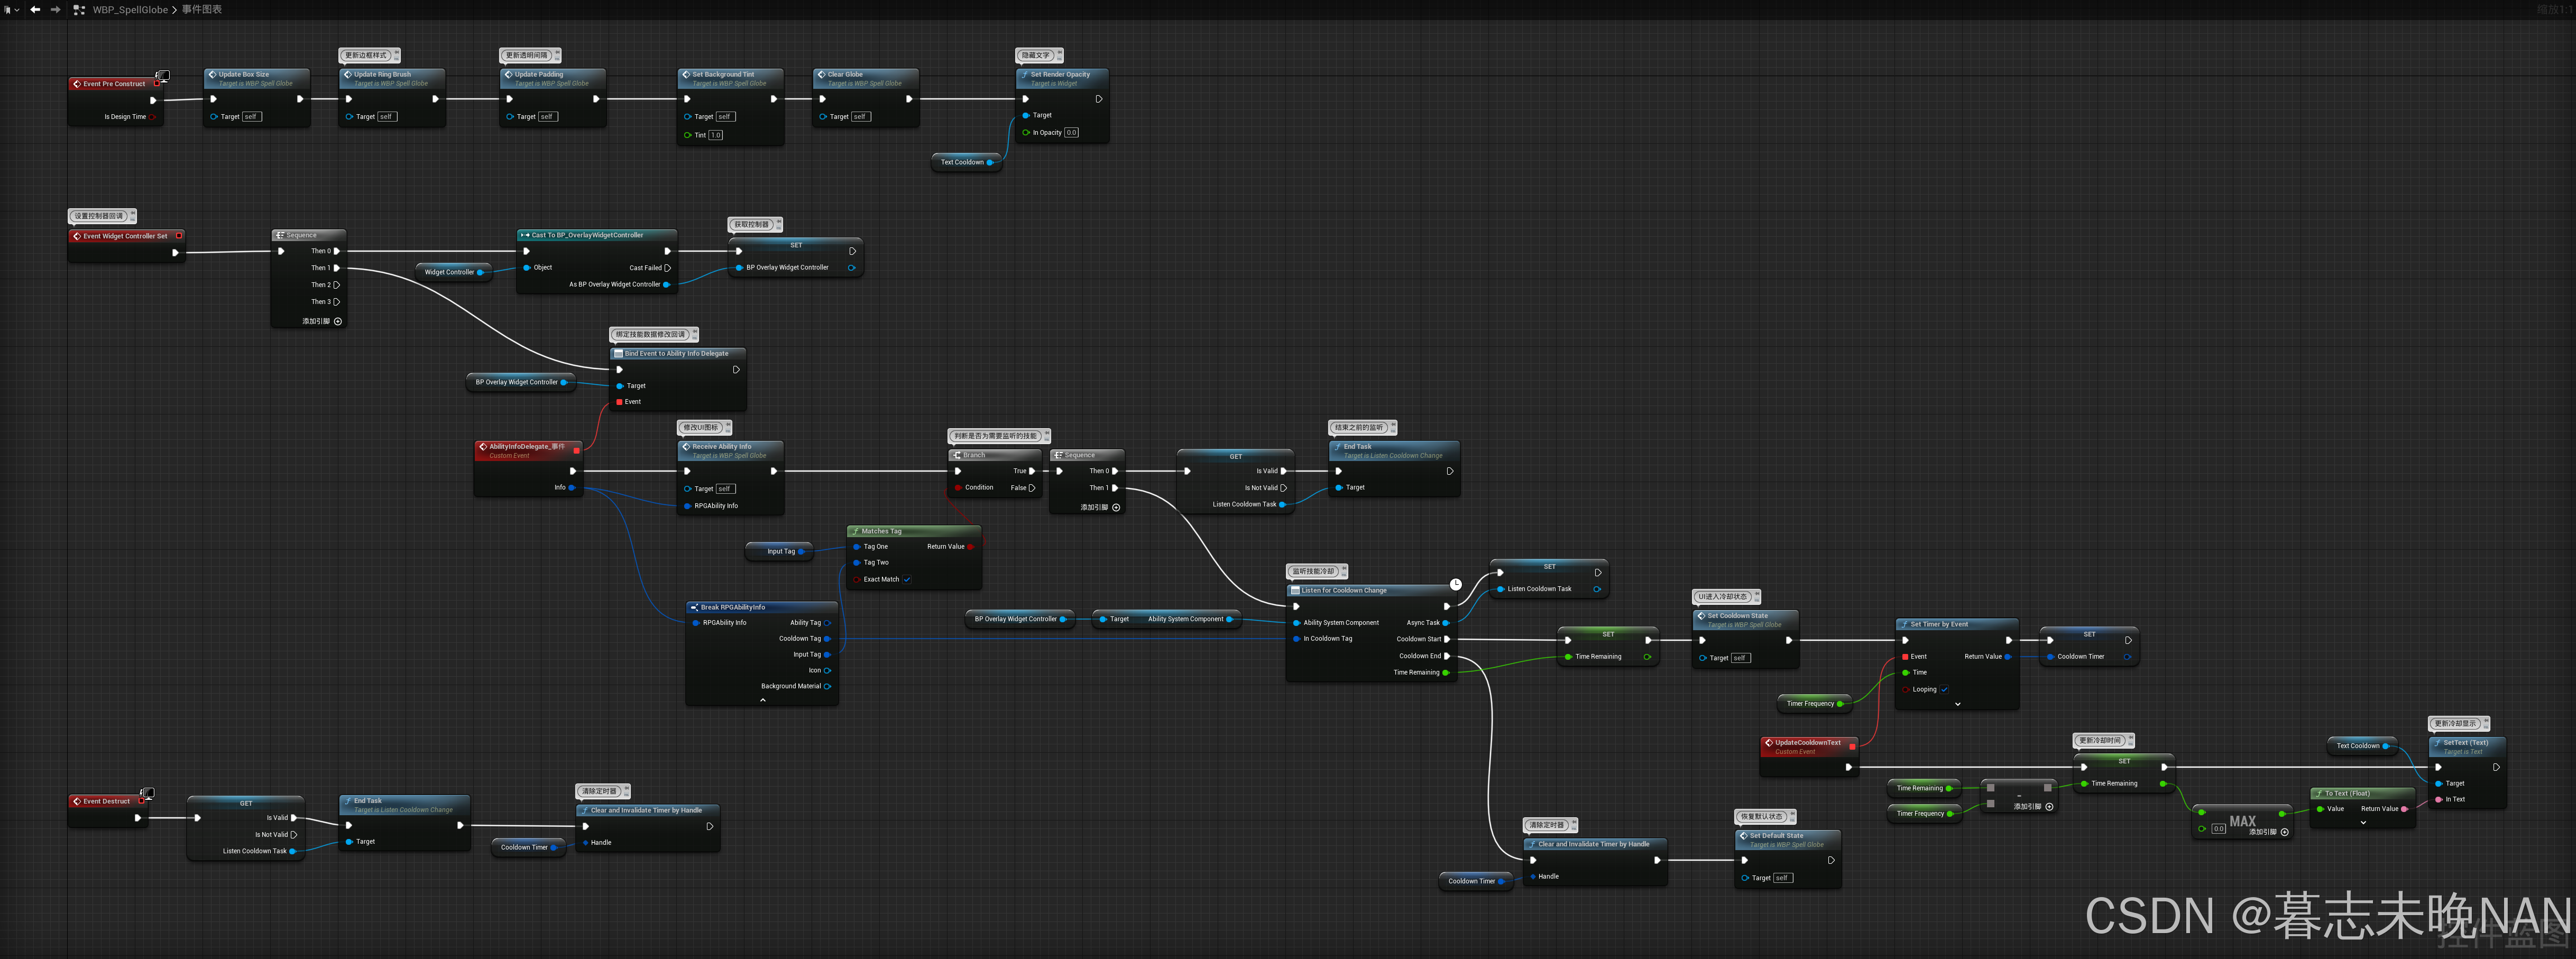Select the SetText (Text) node header

2467,746
